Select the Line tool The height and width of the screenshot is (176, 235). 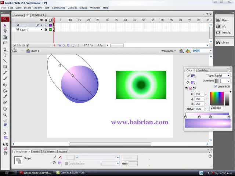point(5,61)
